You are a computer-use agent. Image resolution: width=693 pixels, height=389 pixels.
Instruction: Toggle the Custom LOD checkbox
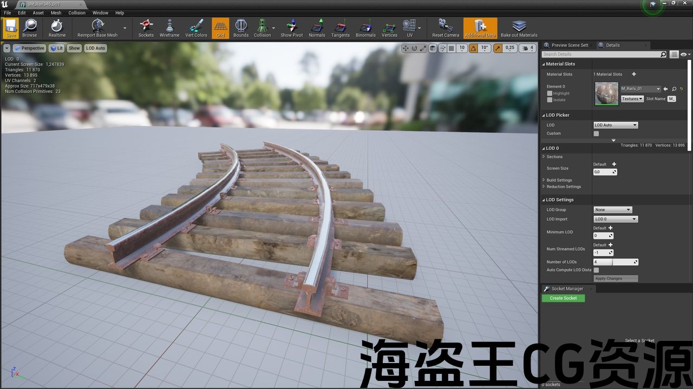[x=596, y=133]
